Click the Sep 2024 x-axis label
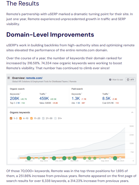This screenshot has height=185, width=139. [x=105, y=161]
